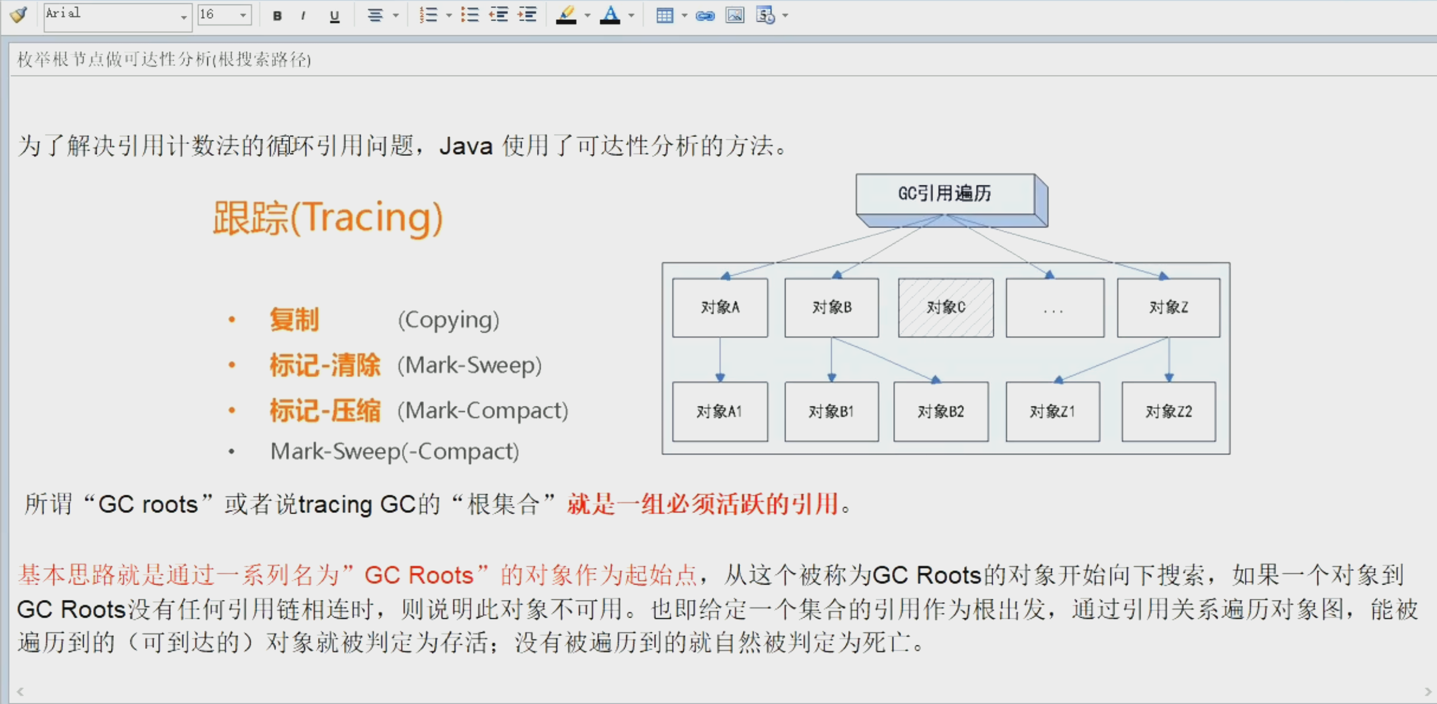Apply numbered list formatting

coord(428,15)
